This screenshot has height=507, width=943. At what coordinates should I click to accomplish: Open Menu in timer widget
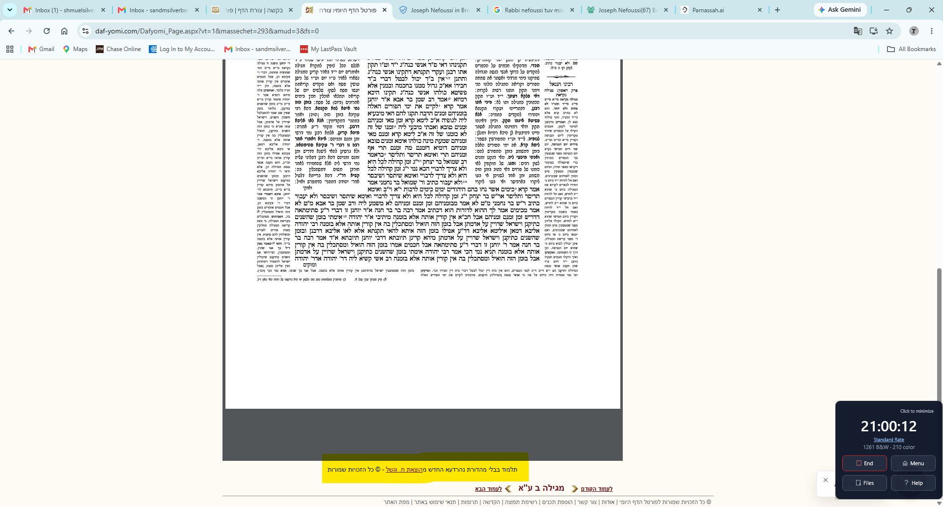point(913,463)
